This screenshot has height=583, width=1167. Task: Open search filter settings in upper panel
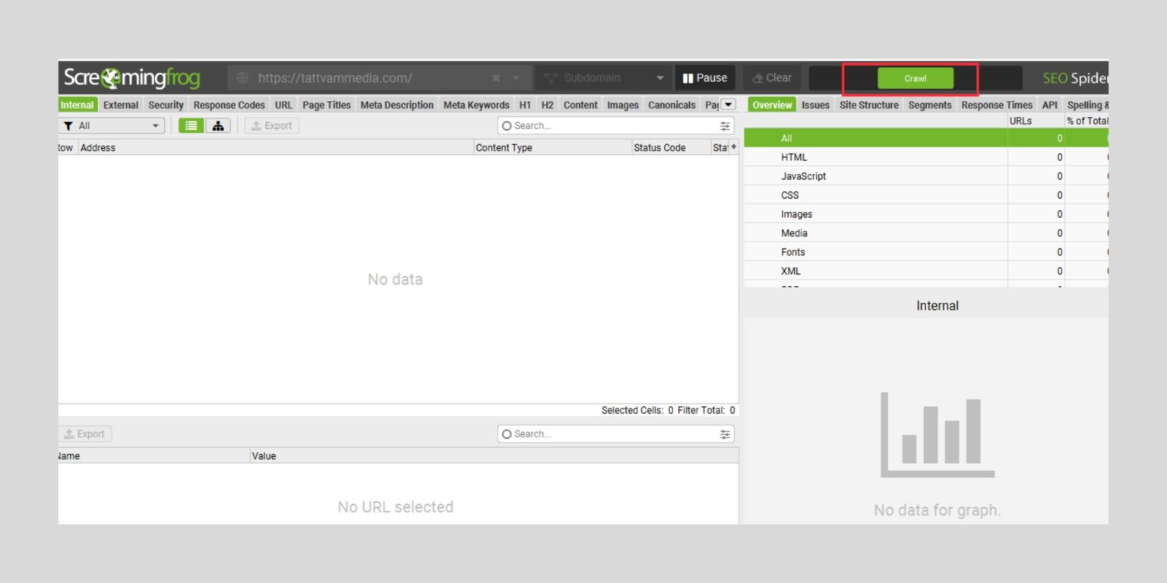pyautogui.click(x=726, y=126)
